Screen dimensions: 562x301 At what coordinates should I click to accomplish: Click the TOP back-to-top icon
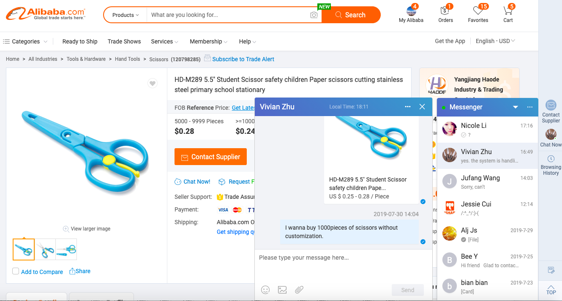click(x=551, y=289)
